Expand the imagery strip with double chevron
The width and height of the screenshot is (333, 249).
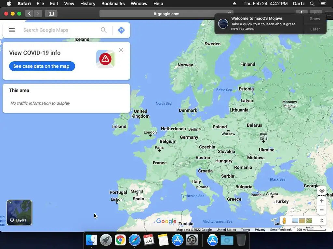[322, 220]
